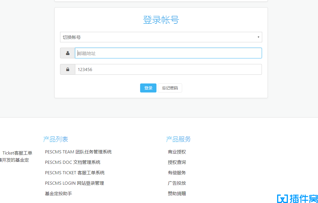Open PESCMS LOGIN 网站登录管理 link
The image size is (318, 203).
point(74,183)
